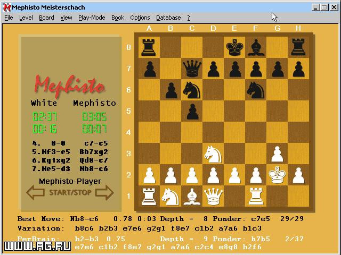341x255 pixels.
Task: Select the black pawn on H7
Action: click(x=298, y=70)
